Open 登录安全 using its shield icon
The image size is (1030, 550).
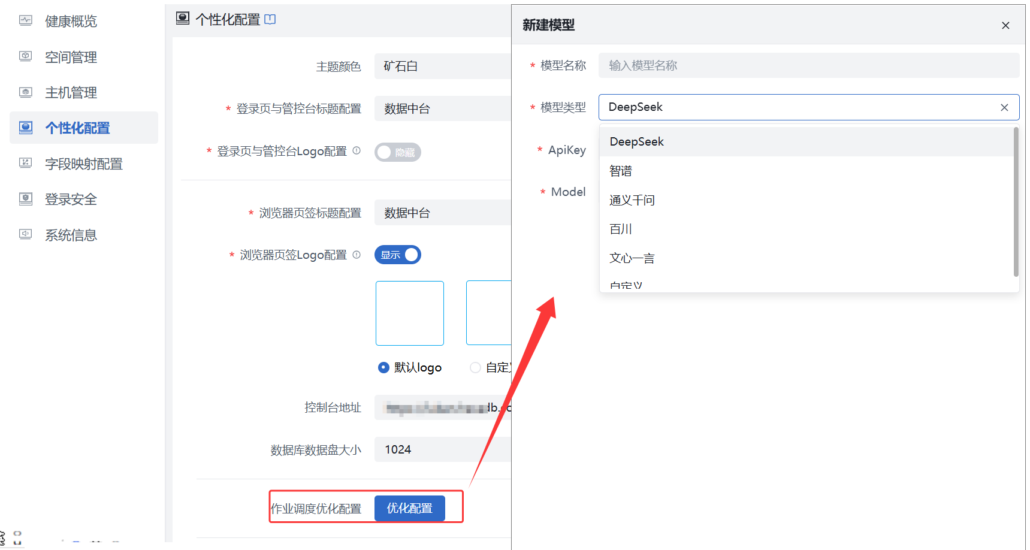(x=25, y=198)
